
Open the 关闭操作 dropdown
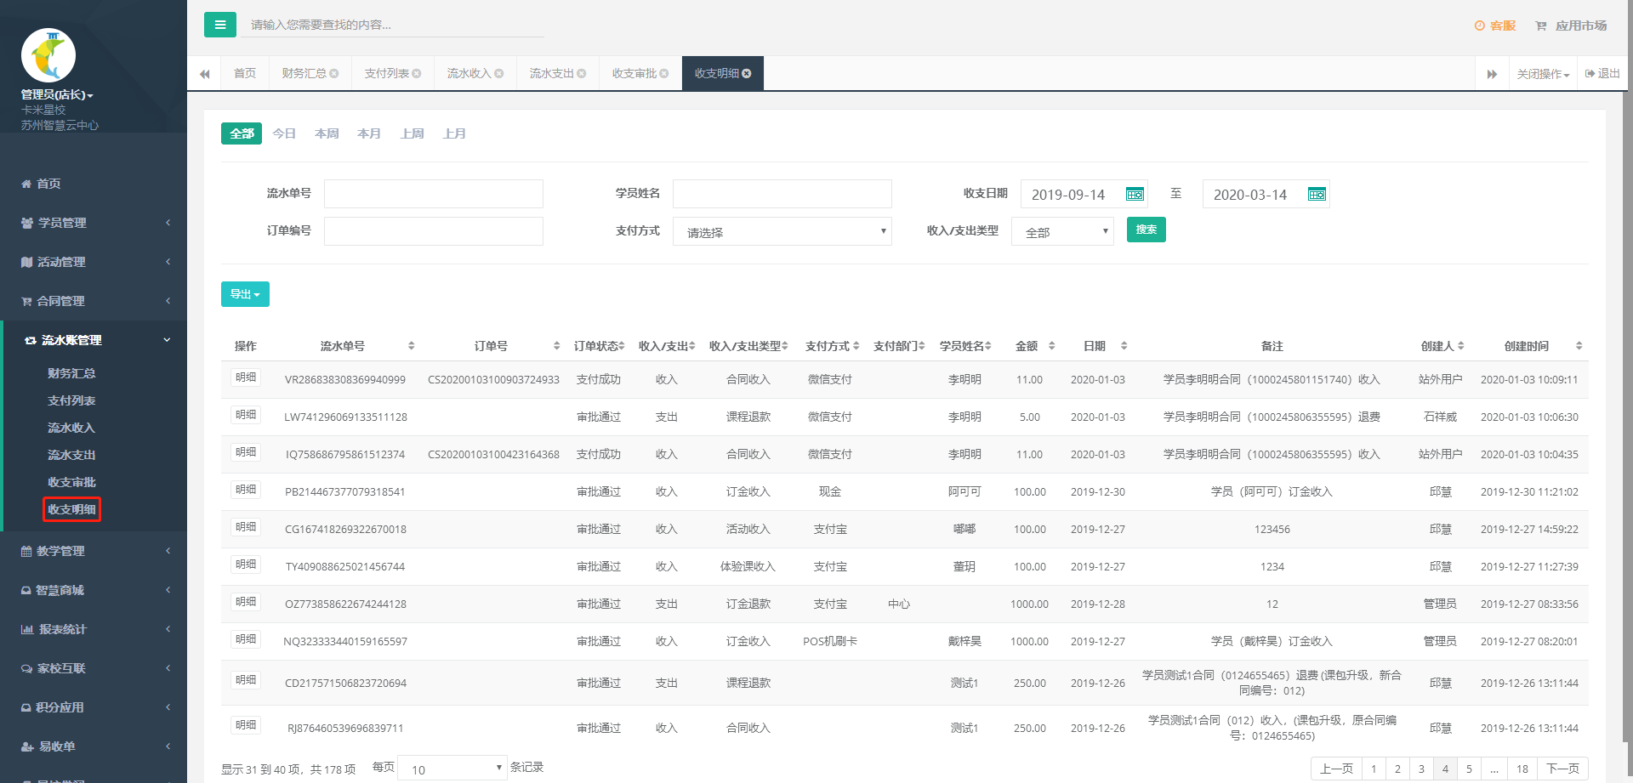click(1543, 74)
